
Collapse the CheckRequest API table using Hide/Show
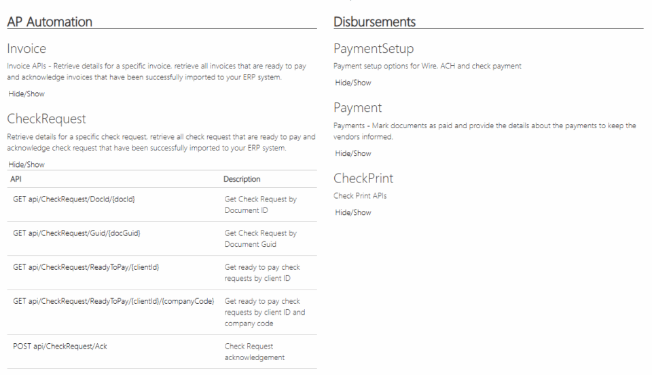tap(24, 164)
